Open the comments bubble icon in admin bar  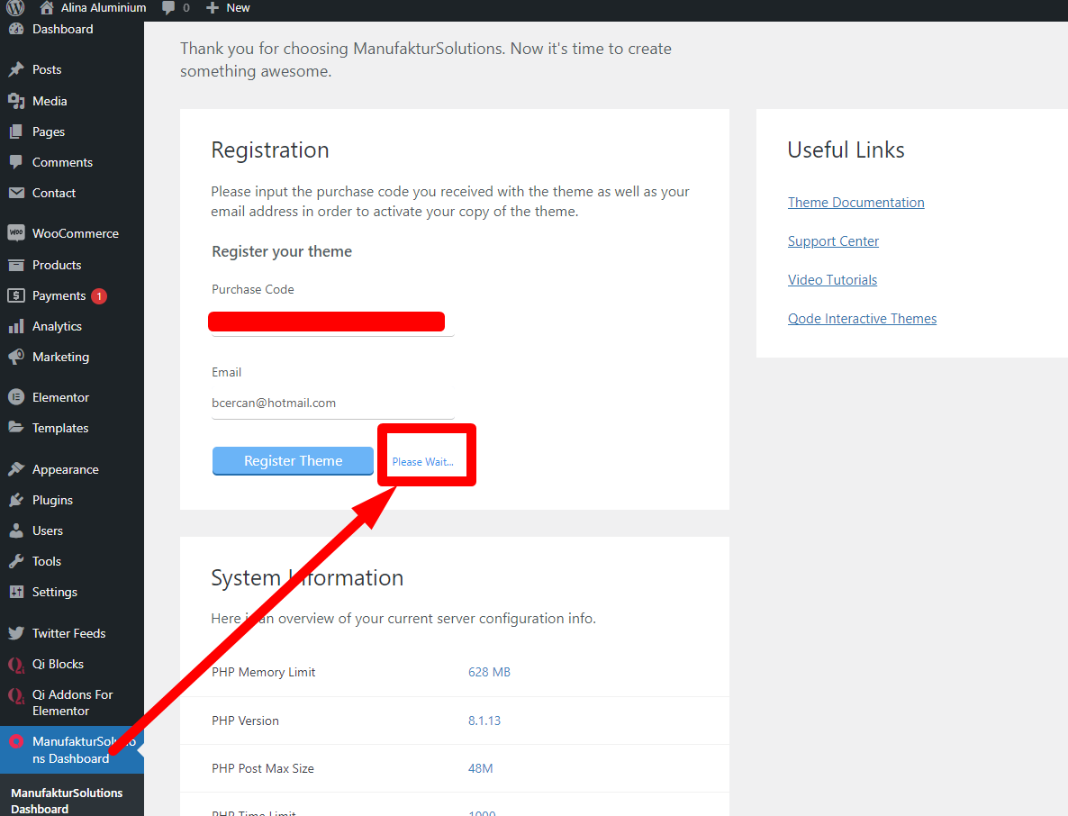click(168, 8)
